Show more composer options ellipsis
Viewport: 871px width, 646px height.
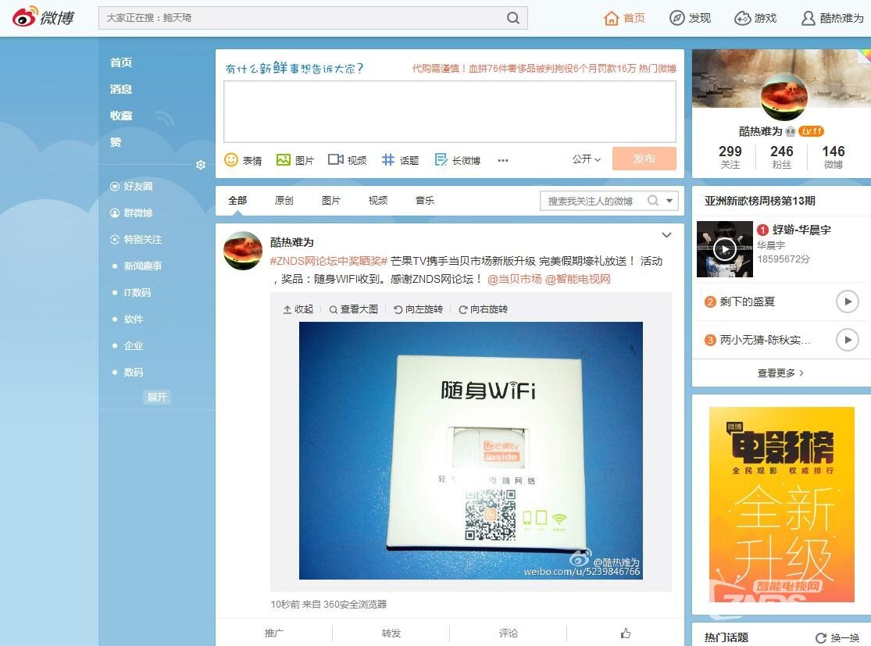[503, 161]
